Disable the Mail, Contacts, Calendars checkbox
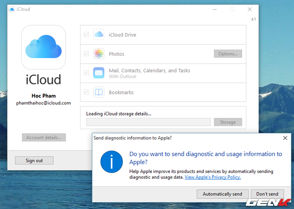 (x=86, y=73)
